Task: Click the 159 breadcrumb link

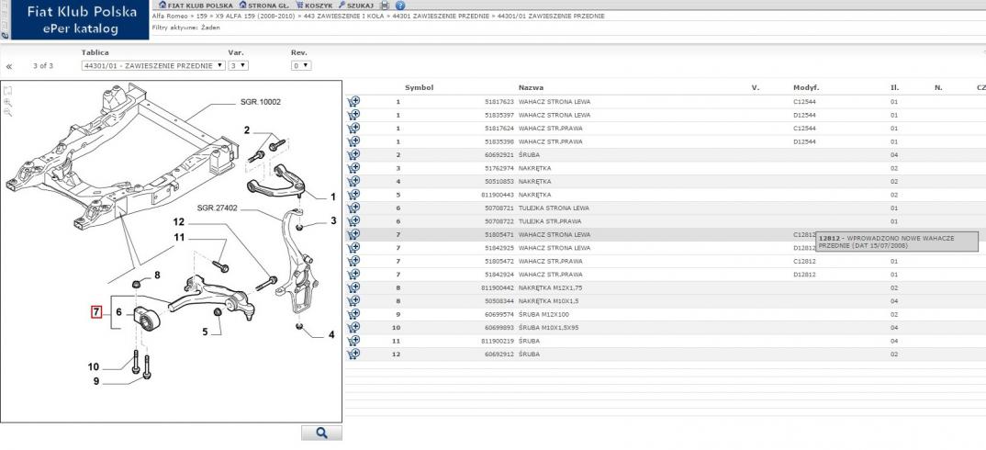Action: click(x=202, y=16)
